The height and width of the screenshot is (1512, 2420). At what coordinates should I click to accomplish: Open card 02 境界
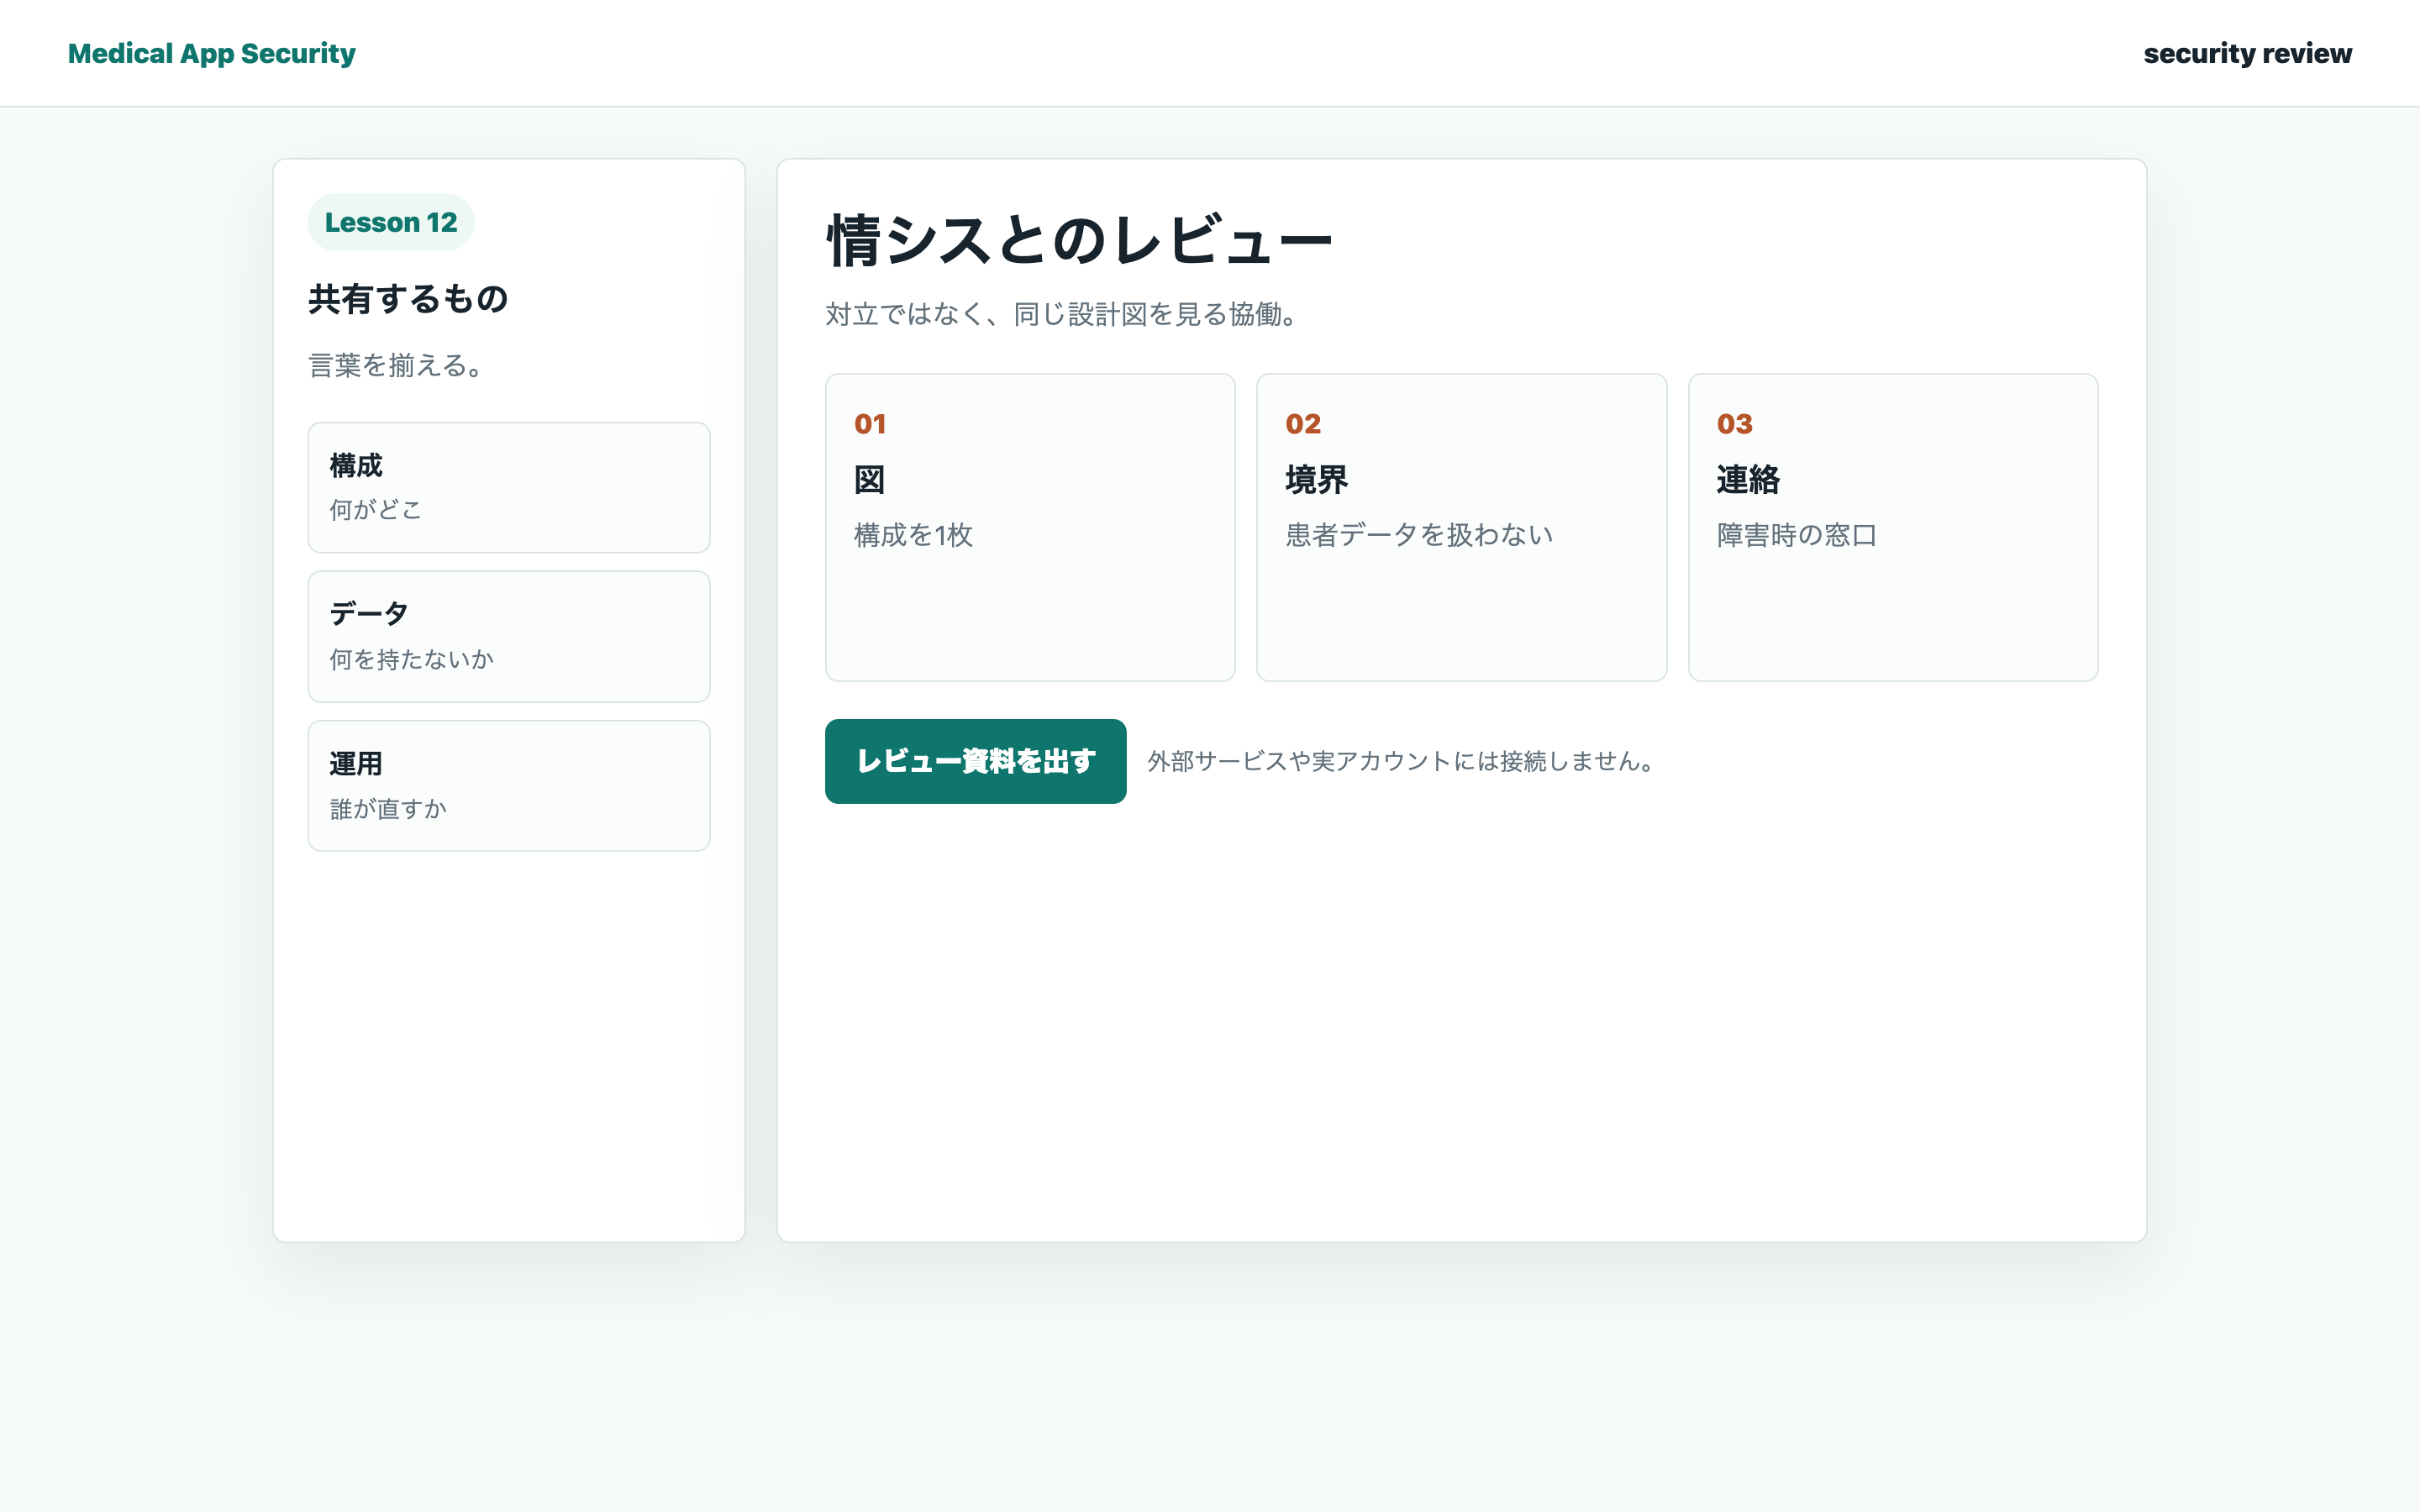(x=1461, y=527)
